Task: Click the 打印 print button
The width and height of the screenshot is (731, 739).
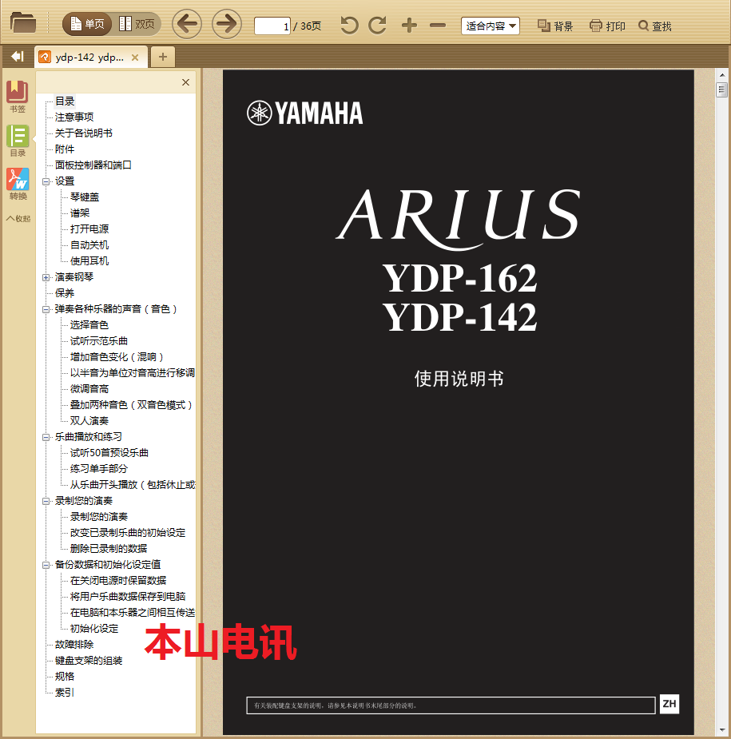Action: click(607, 26)
